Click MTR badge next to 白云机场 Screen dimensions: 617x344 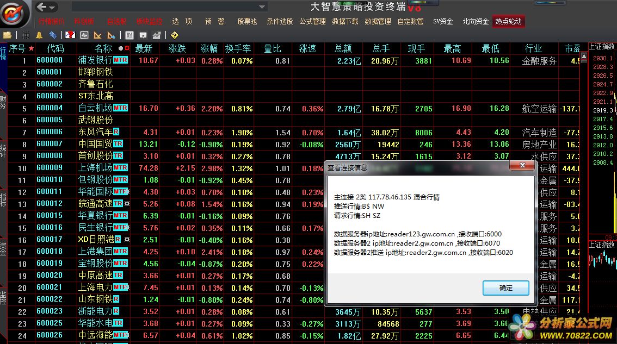(120, 108)
